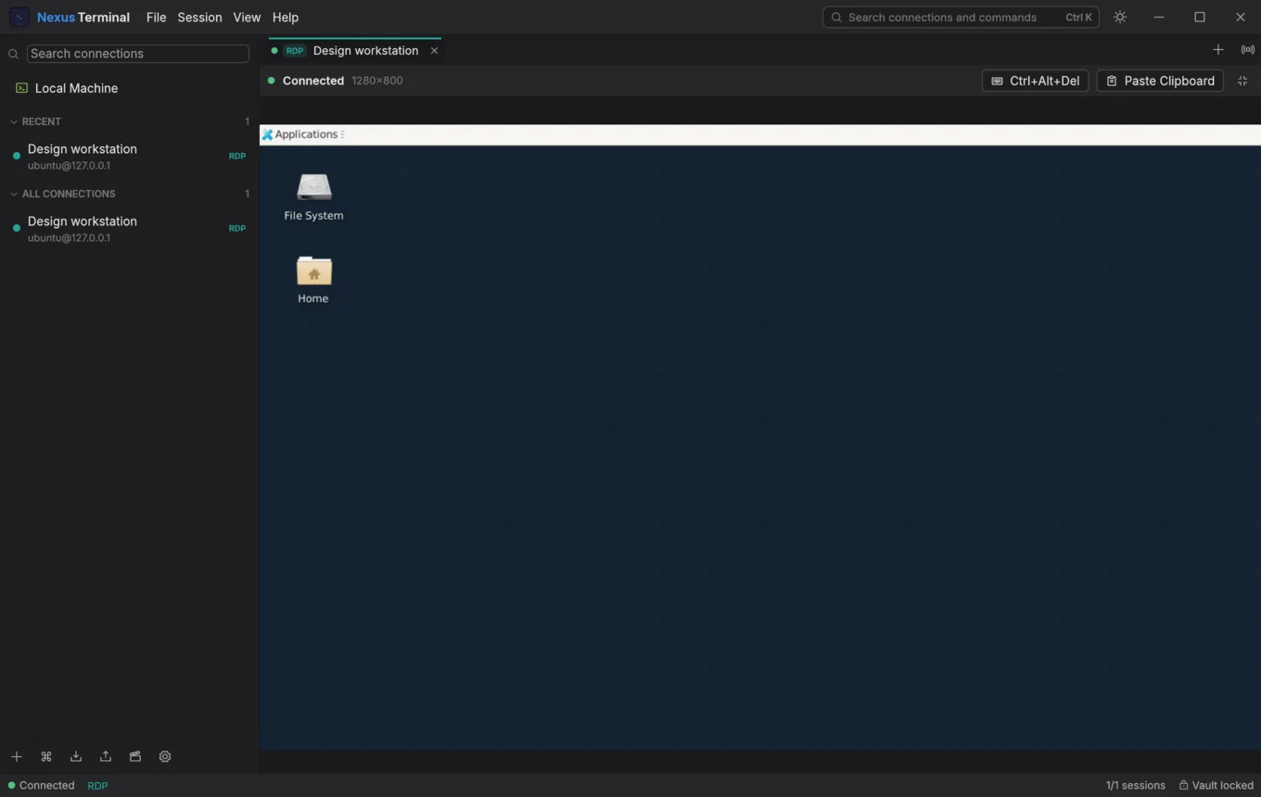Image resolution: width=1261 pixels, height=797 pixels.
Task: Open the Session menu
Action: (199, 17)
